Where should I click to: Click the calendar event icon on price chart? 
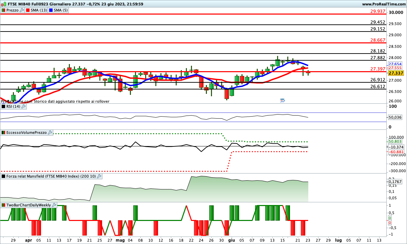click(283, 100)
